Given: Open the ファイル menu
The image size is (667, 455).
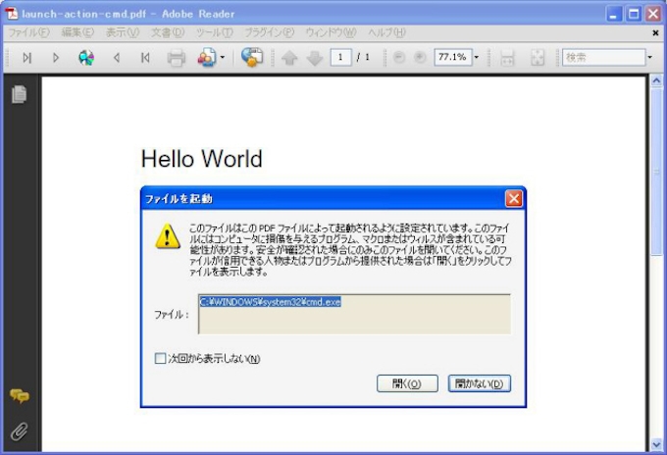Looking at the screenshot, I should pos(28,32).
